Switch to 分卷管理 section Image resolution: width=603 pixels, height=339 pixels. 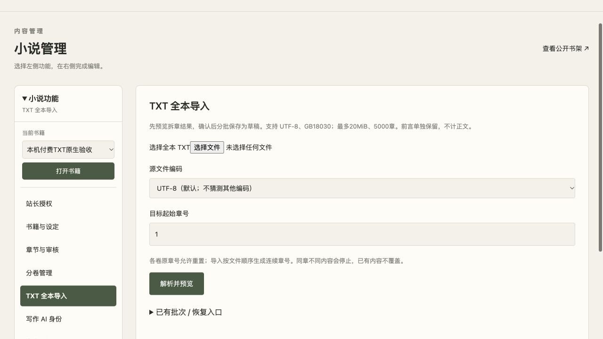pyautogui.click(x=68, y=273)
